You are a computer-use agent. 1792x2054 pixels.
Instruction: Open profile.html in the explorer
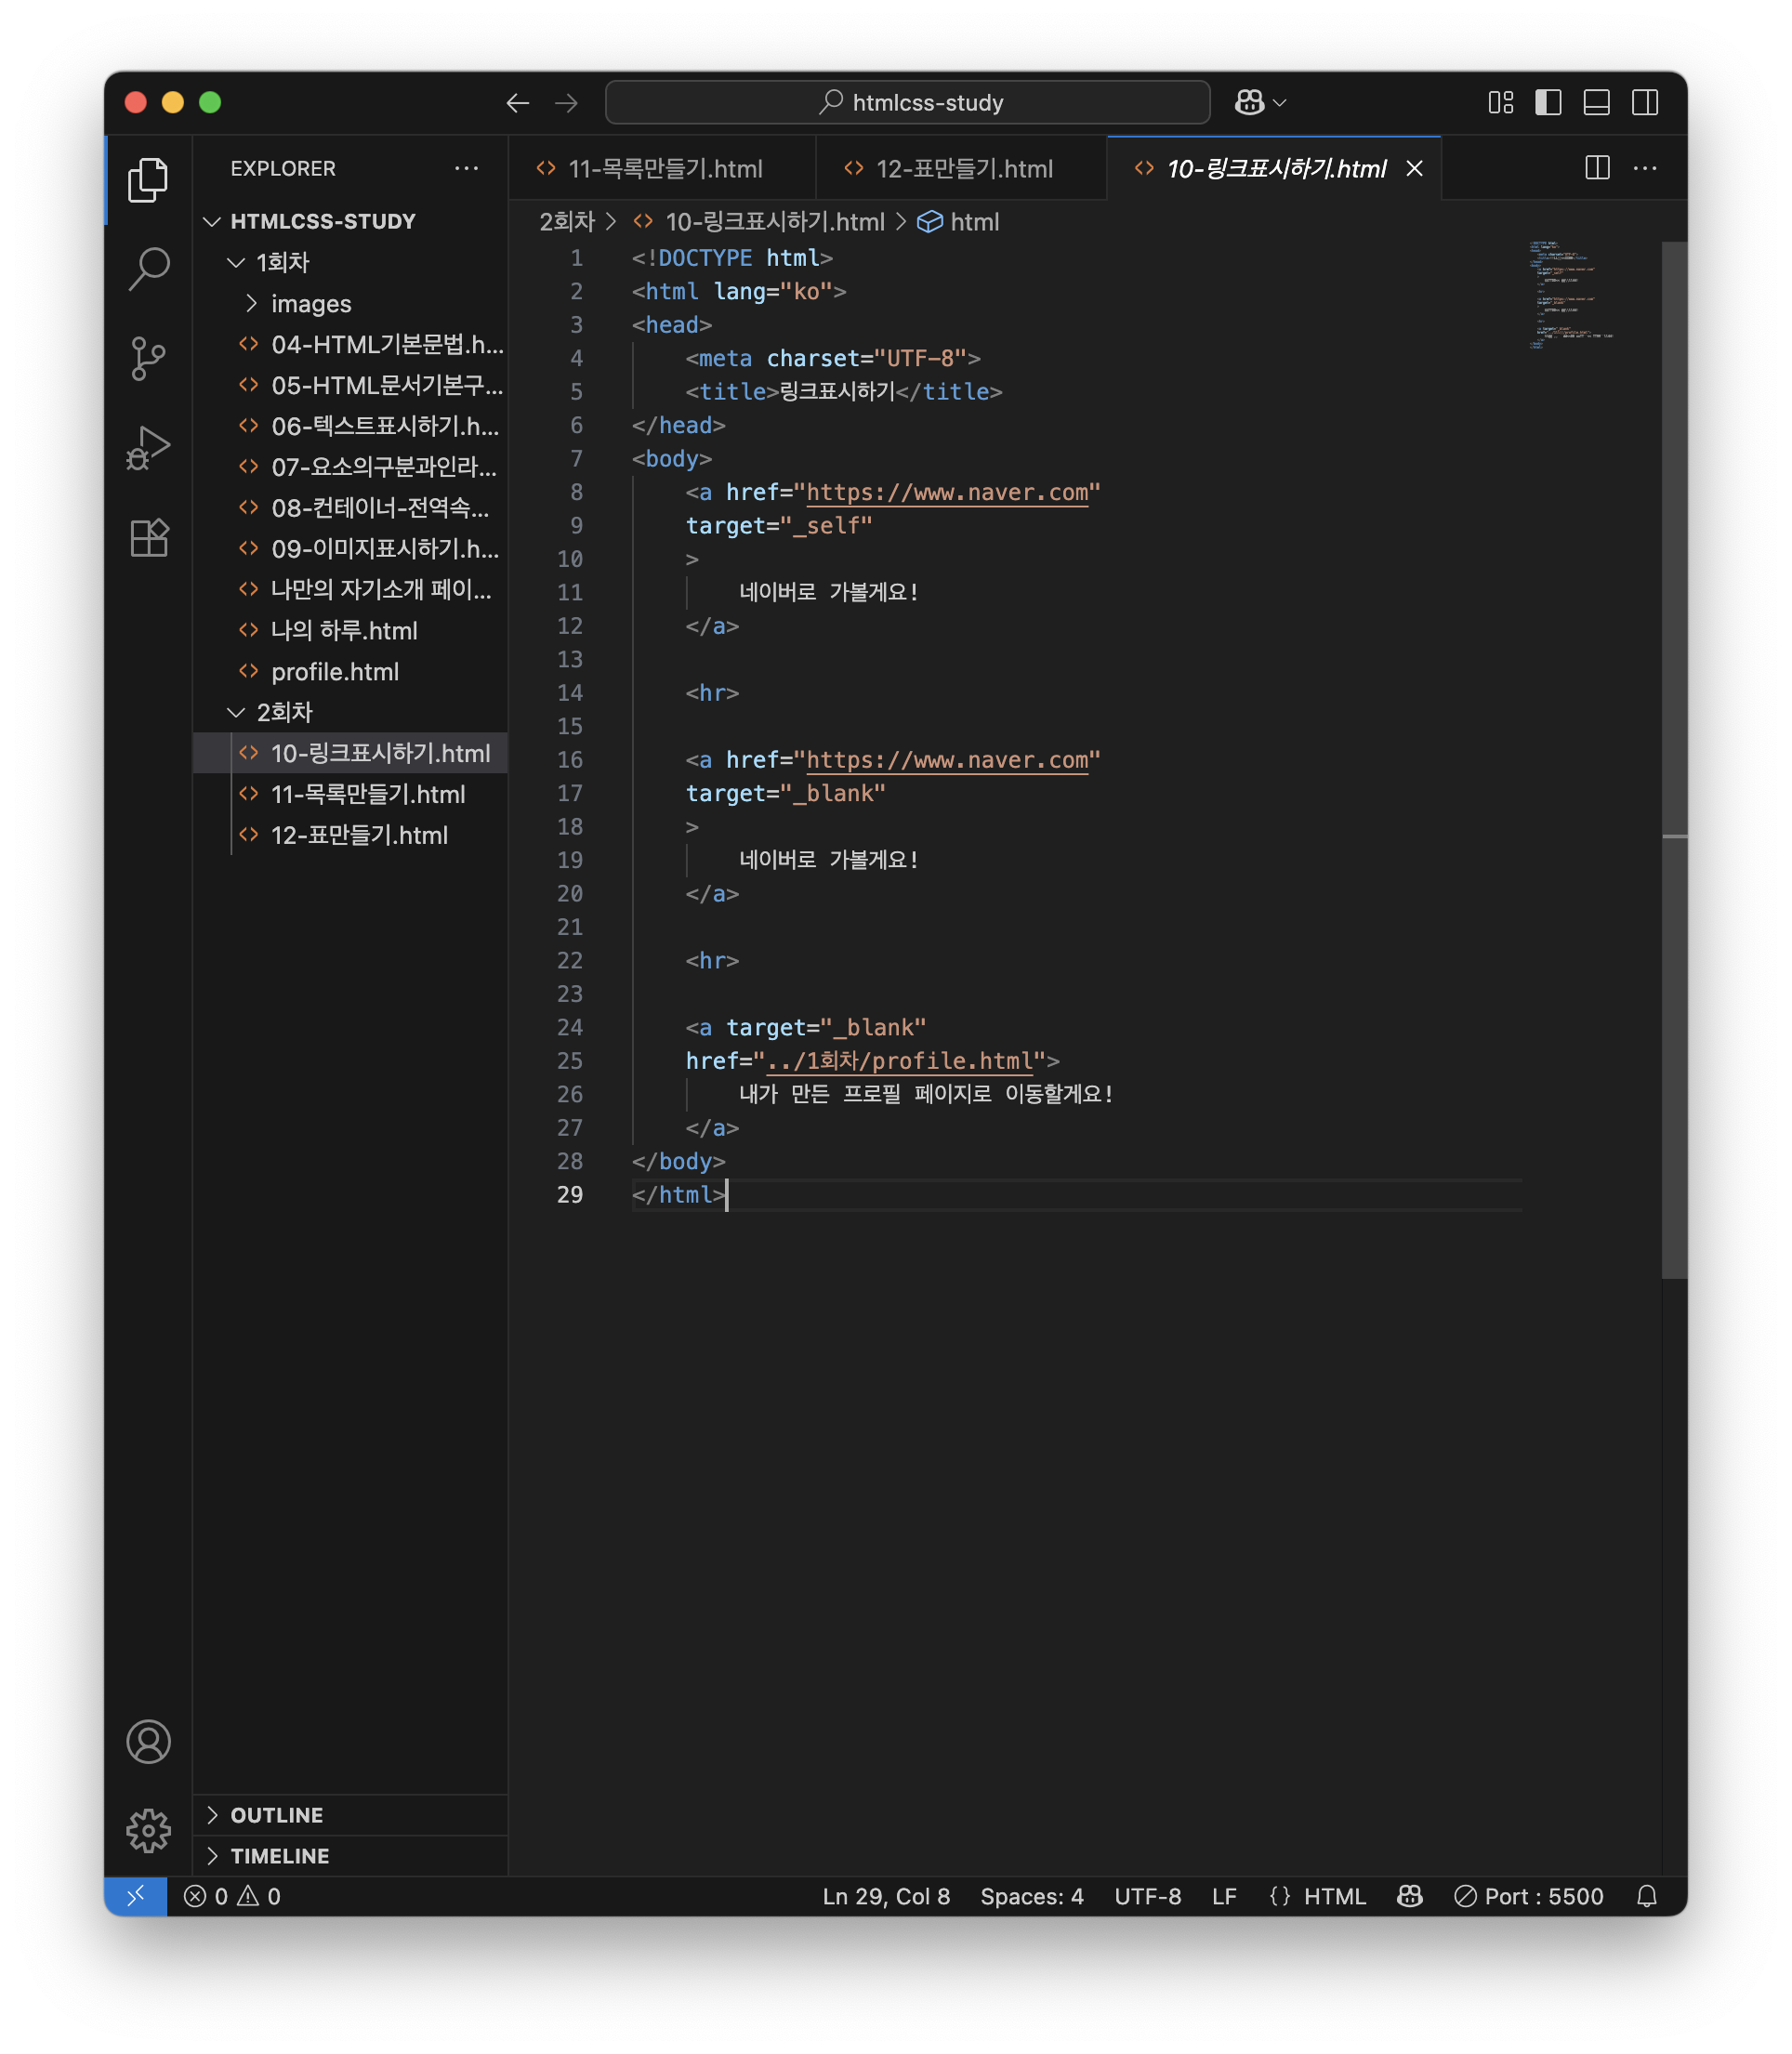(334, 671)
